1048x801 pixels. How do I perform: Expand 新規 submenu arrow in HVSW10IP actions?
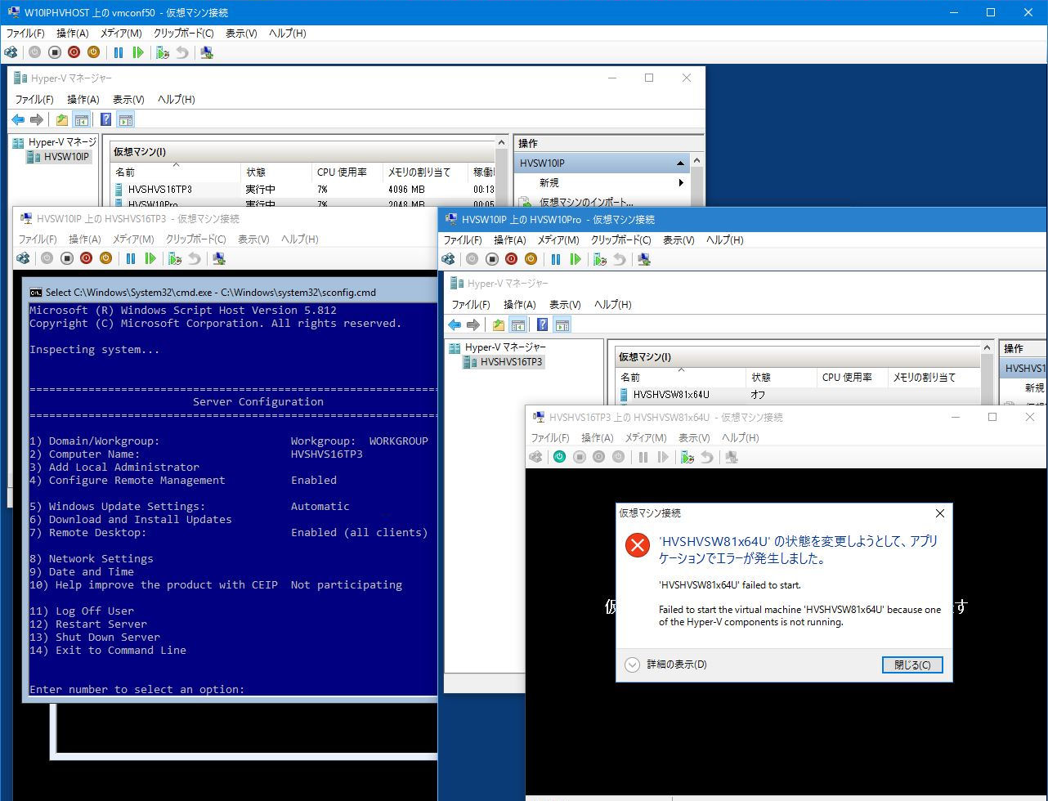[680, 183]
